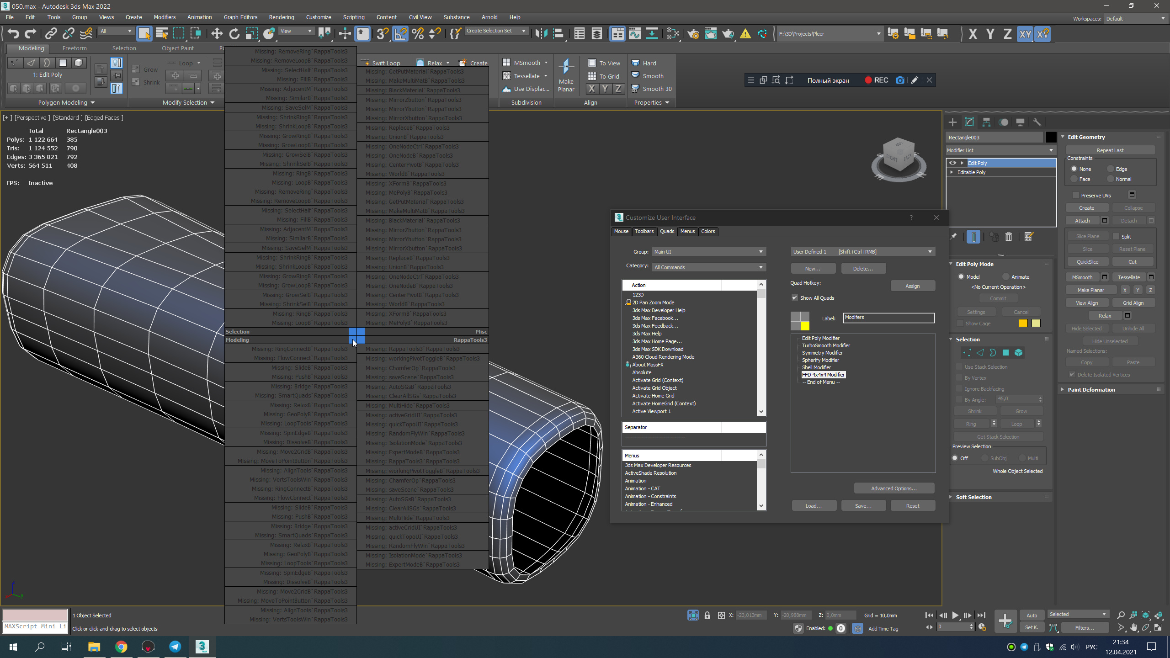The width and height of the screenshot is (1170, 658).
Task: Open the Customize menu
Action: pos(319,17)
